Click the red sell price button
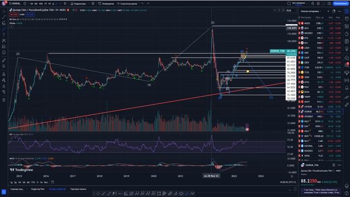 [x=14, y=15]
